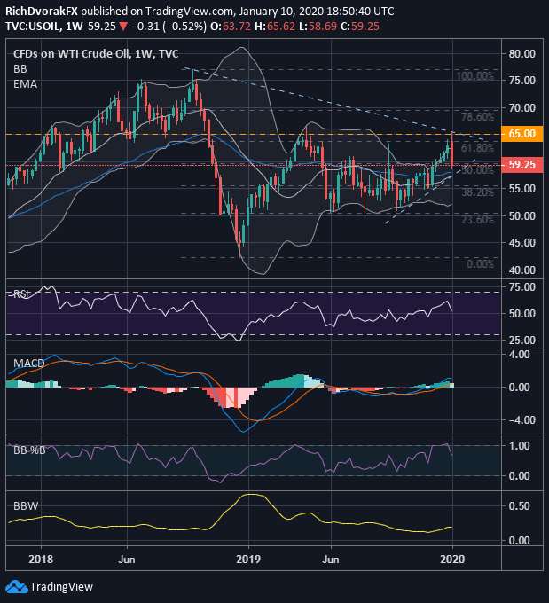Click the 80.00 price axis label
This screenshot has width=549, height=603.
(522, 54)
